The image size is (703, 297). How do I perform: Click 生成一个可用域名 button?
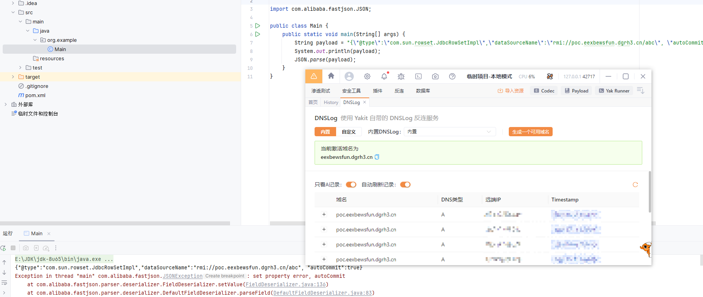tap(531, 132)
